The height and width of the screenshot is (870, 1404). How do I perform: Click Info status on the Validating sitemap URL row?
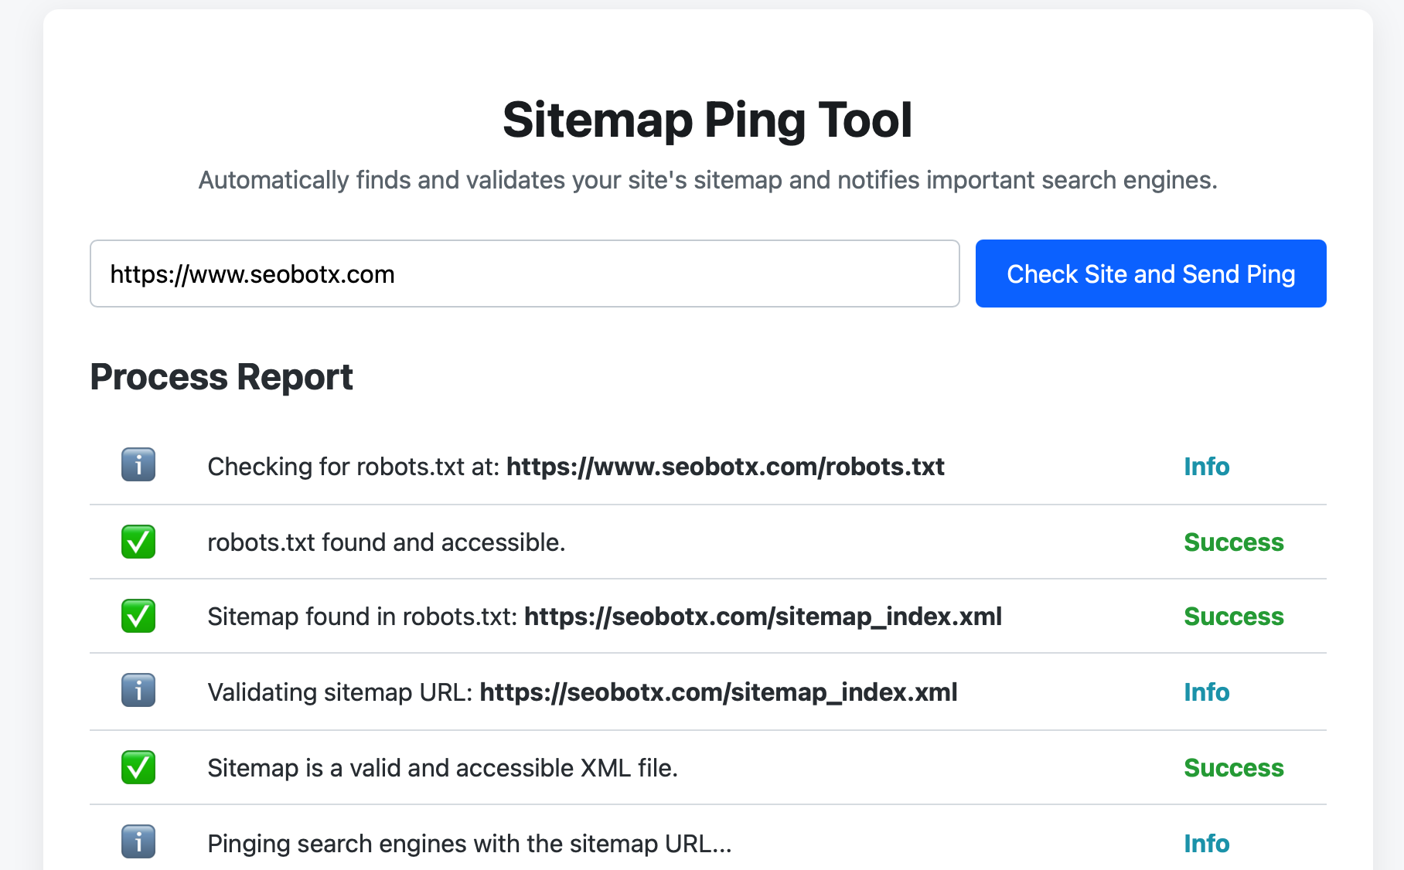[x=1207, y=692]
